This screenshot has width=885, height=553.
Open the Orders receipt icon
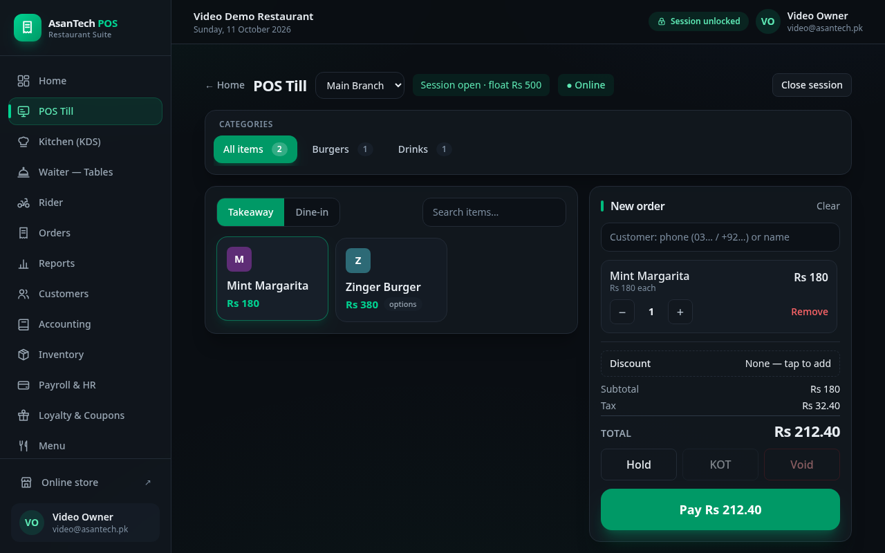point(24,233)
